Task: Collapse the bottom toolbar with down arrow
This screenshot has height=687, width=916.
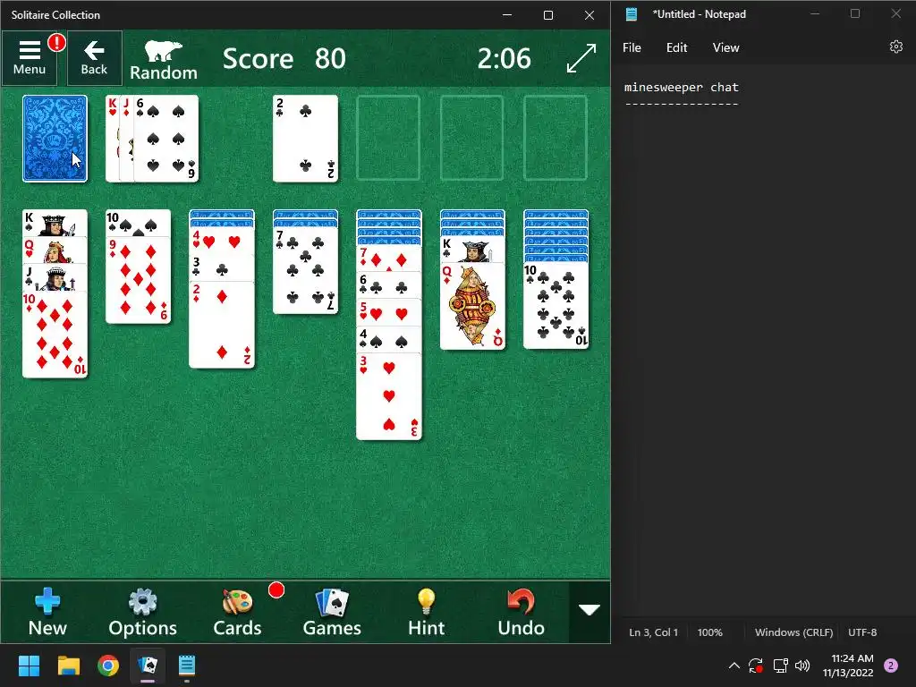Action: [x=589, y=610]
